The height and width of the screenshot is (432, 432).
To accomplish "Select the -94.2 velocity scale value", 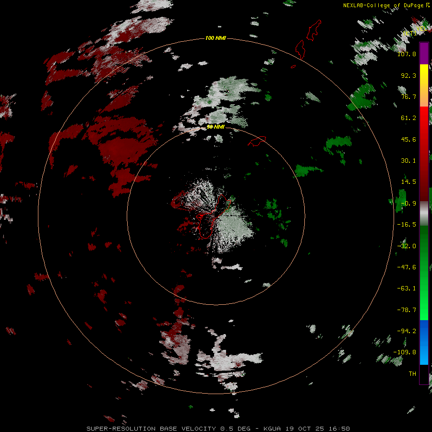I will click(407, 331).
